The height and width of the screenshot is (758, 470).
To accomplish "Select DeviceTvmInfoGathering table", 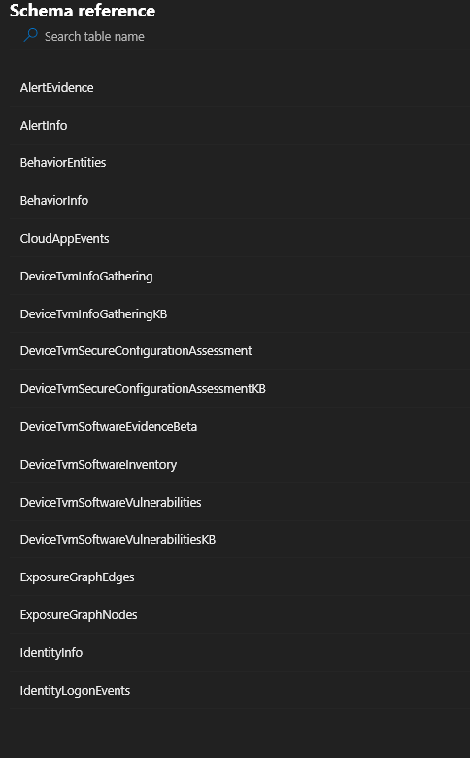I will [x=240, y=276].
